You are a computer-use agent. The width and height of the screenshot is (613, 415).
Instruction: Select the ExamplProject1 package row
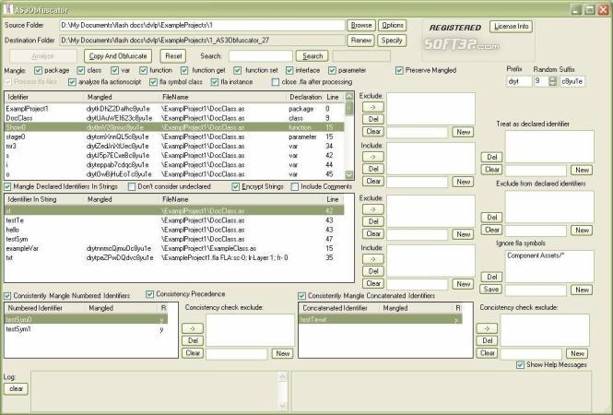pos(175,109)
